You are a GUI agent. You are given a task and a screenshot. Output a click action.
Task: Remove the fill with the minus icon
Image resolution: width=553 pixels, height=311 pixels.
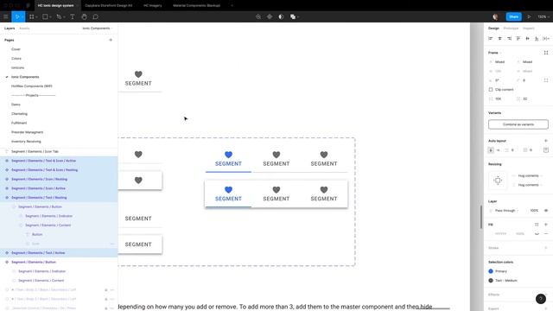[x=546, y=233]
